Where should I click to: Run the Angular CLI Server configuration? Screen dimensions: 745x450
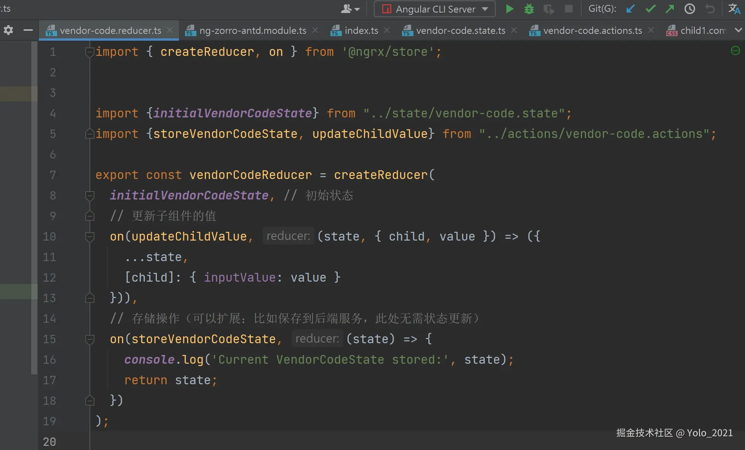click(509, 9)
